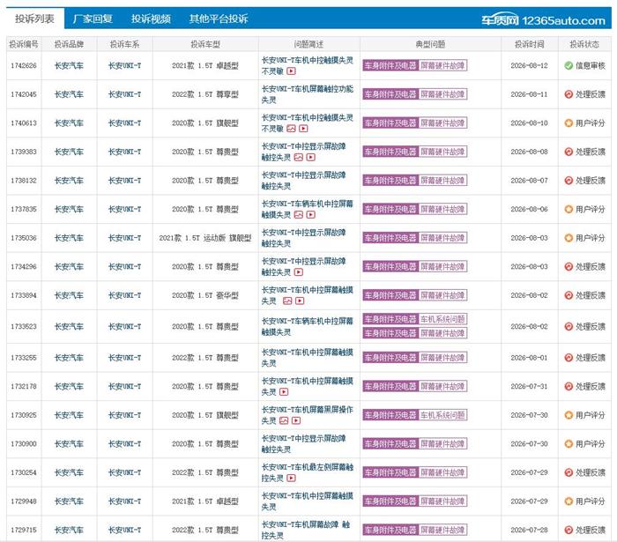Click the 车质网 12365auto.com logo

click(544, 19)
